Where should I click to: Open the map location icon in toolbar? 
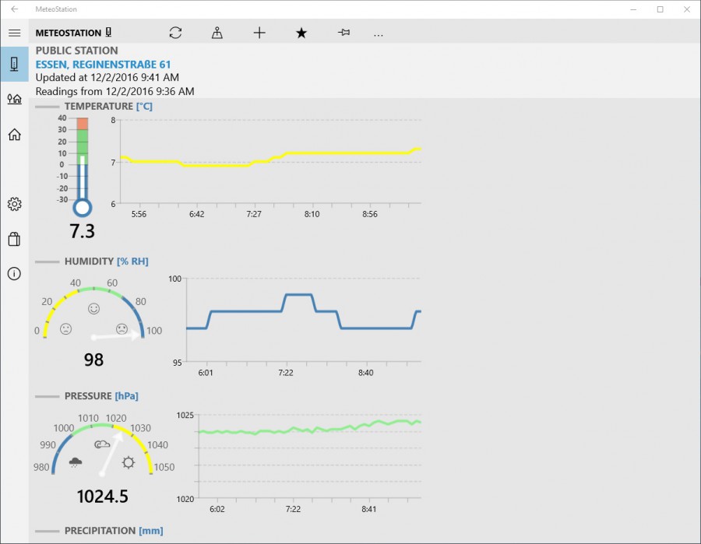[x=217, y=33]
